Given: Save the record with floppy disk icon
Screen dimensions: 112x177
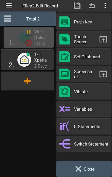Looking at the screenshot, I should click(77, 5).
